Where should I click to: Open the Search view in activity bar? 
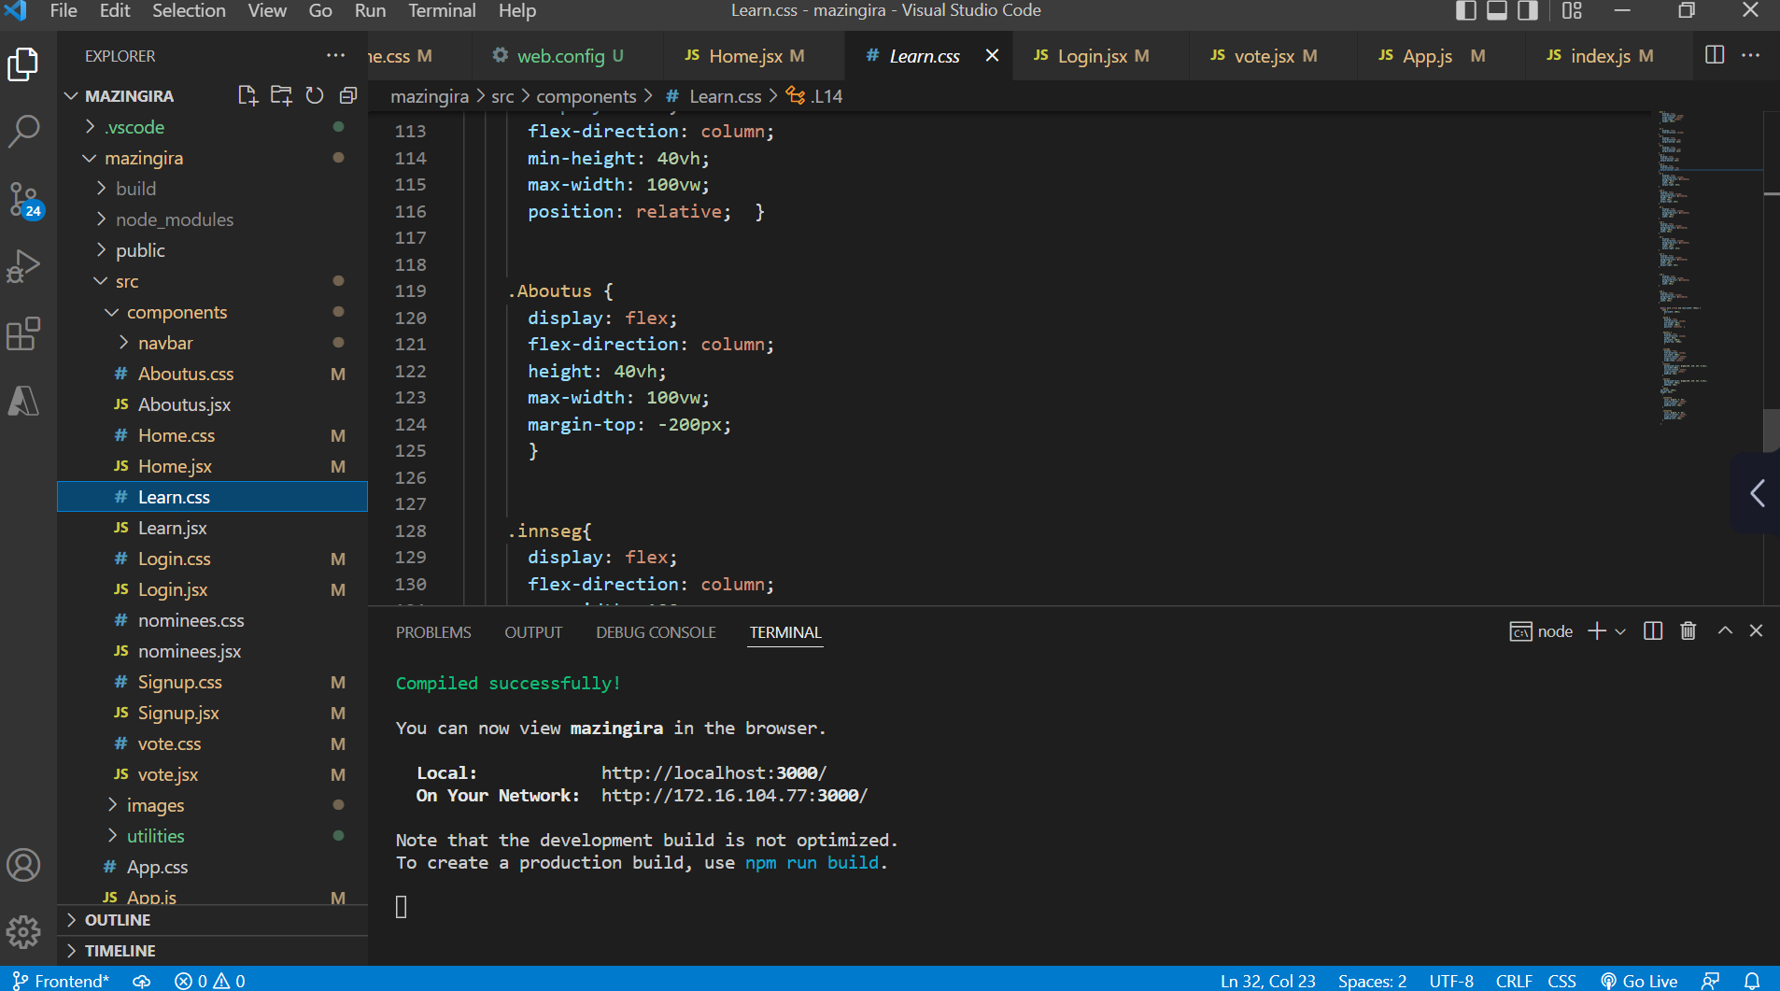point(23,131)
